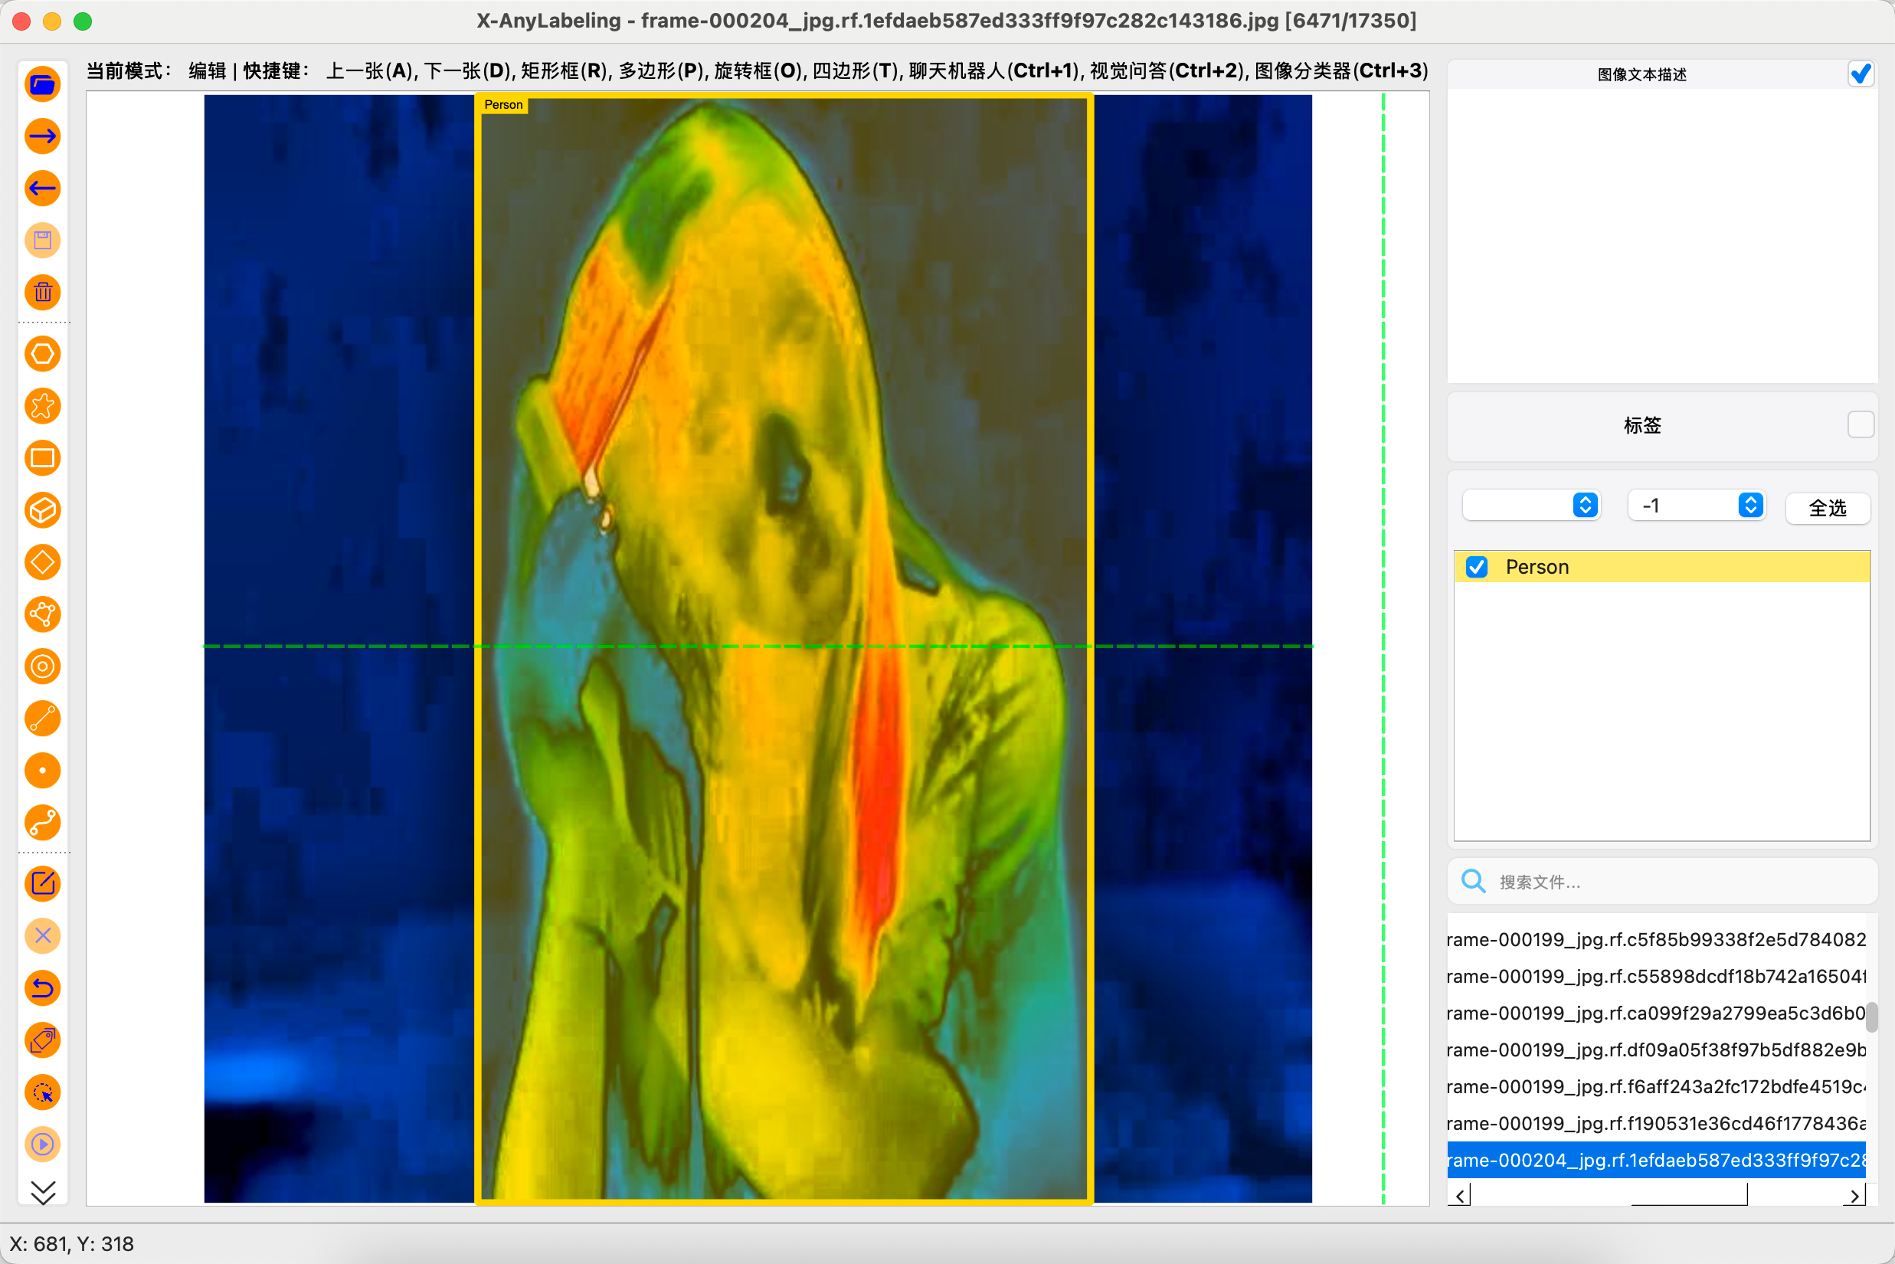The image size is (1895, 1264).
Task: Toggle the labels panel checkbox
Action: [1861, 425]
